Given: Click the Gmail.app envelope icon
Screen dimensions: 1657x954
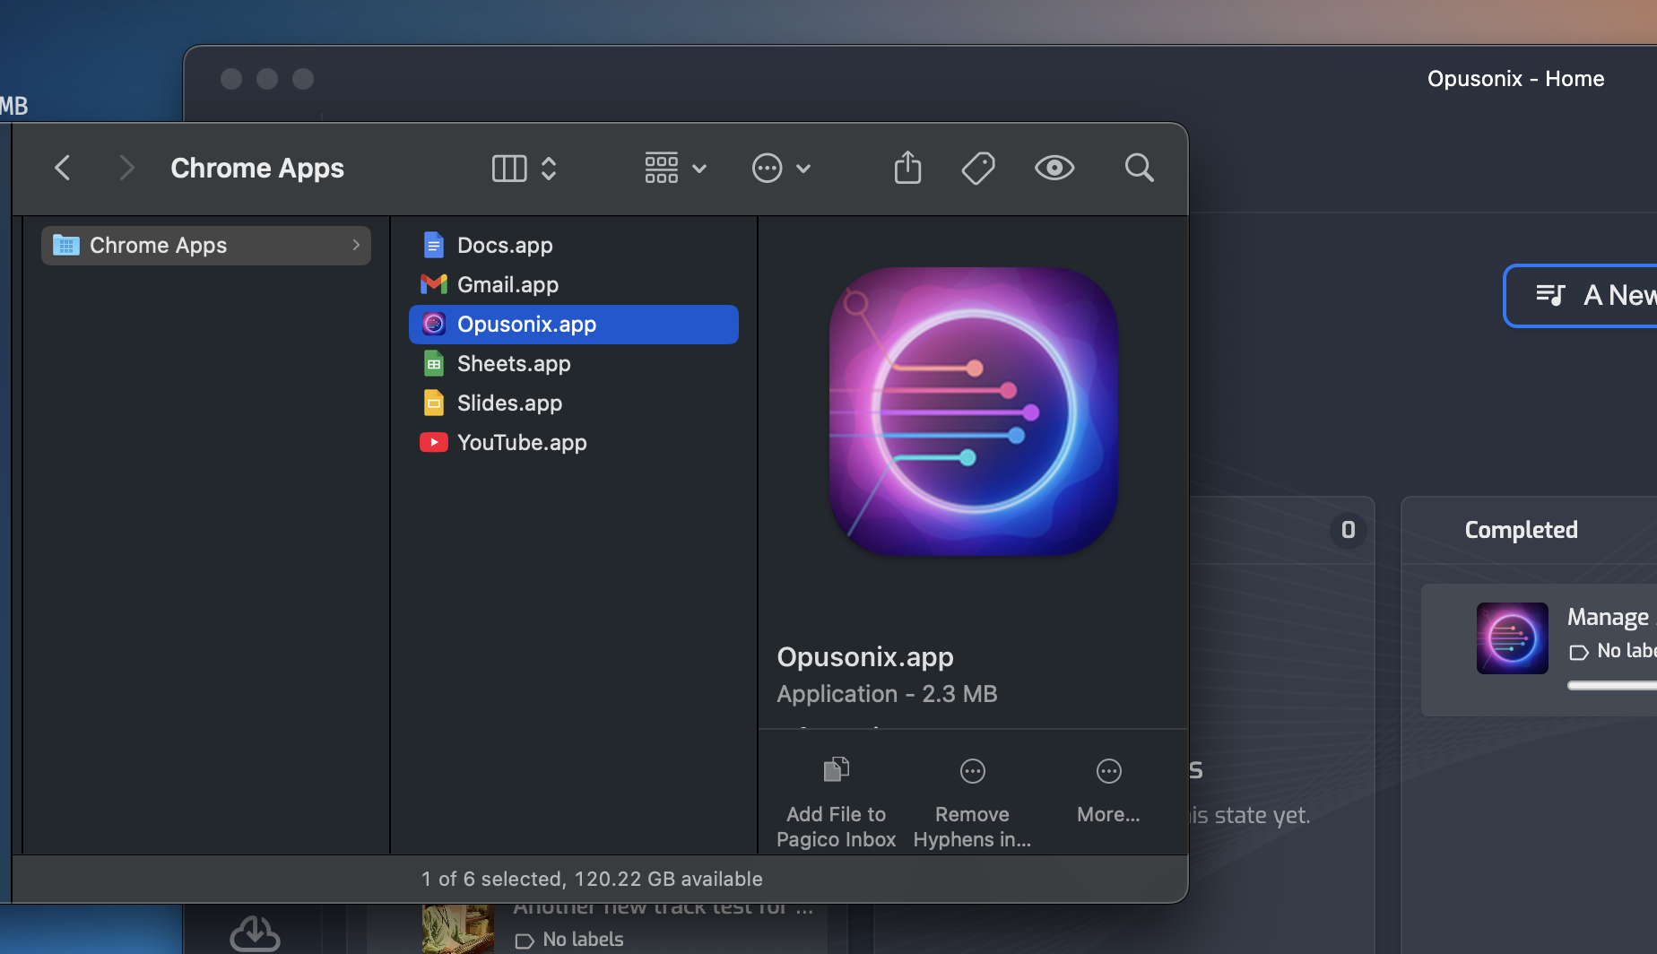Looking at the screenshot, I should pos(434,284).
